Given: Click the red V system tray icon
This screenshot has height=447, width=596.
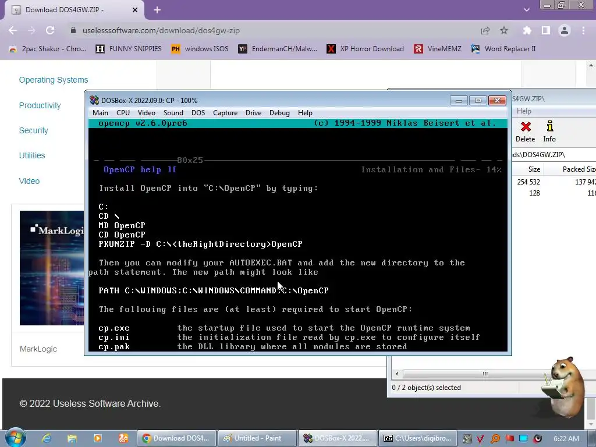Looking at the screenshot, I should pos(480,439).
